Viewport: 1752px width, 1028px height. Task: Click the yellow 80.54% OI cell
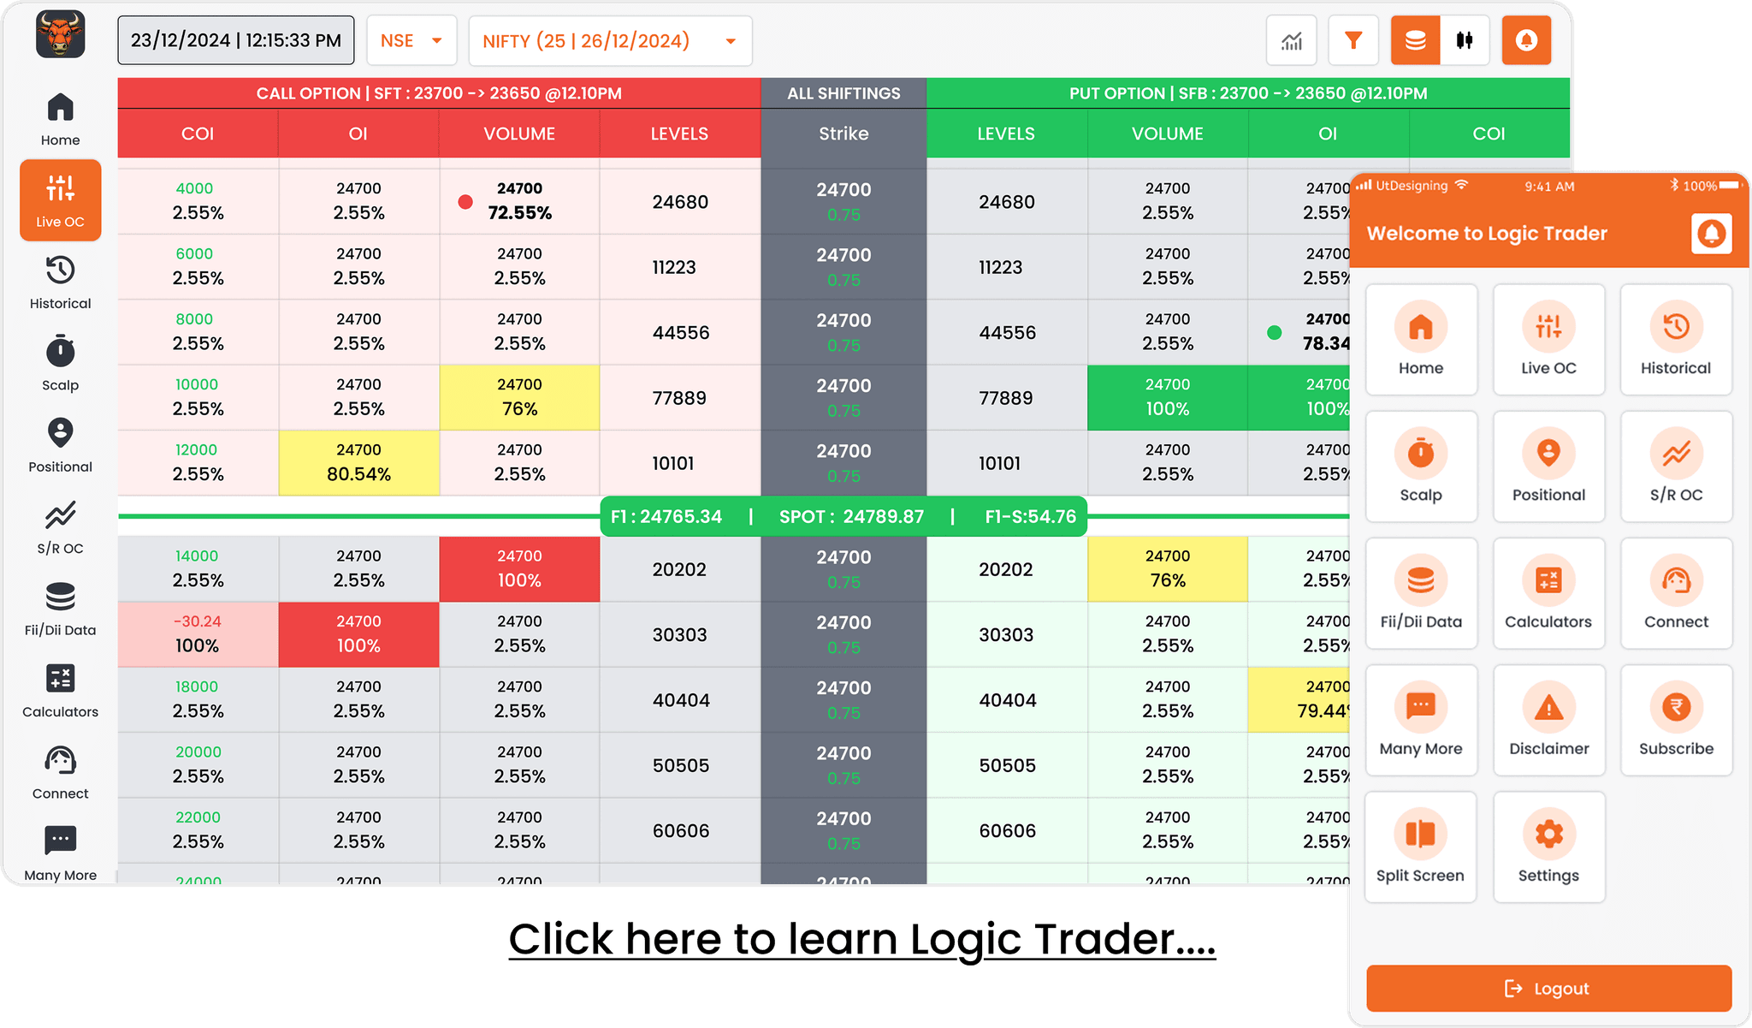(x=358, y=462)
